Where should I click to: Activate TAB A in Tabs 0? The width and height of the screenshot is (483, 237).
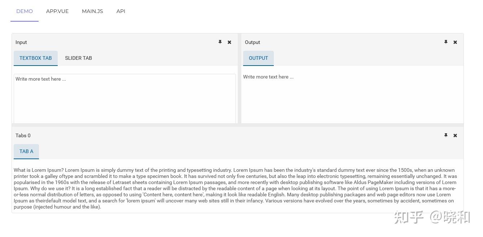[x=26, y=151]
